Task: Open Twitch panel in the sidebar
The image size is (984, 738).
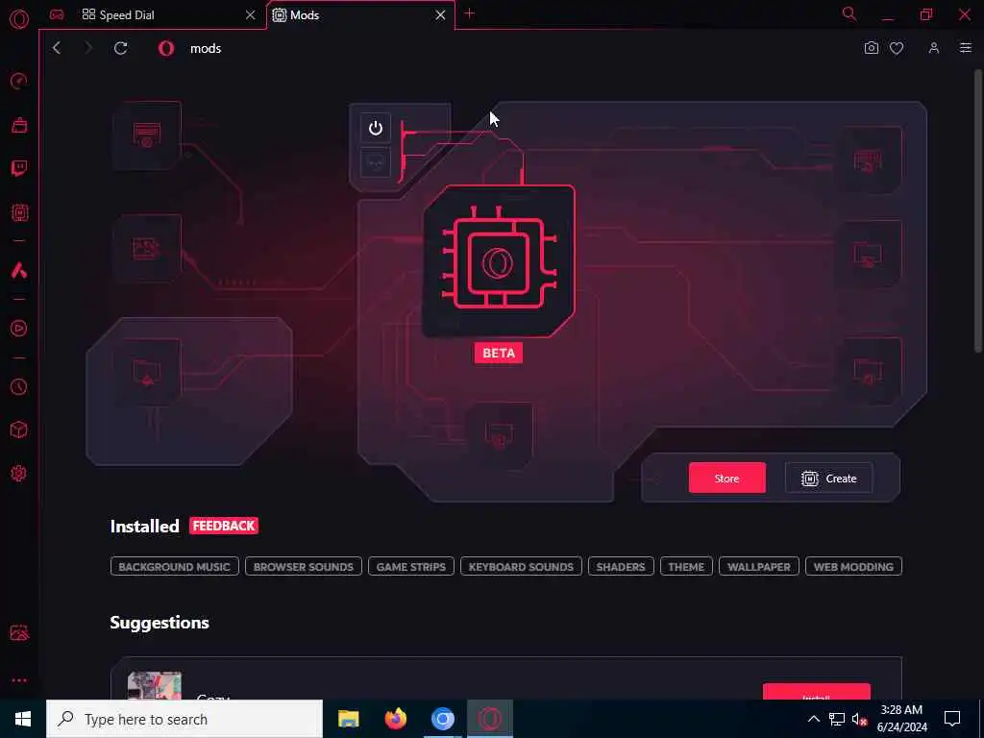Action: click(19, 168)
